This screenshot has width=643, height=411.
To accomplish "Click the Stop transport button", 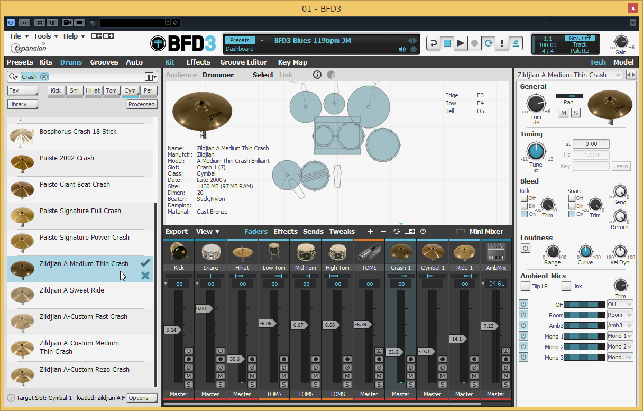I will pyautogui.click(x=447, y=43).
